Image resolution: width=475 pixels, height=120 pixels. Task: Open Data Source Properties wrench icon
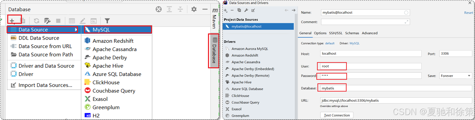point(47,21)
